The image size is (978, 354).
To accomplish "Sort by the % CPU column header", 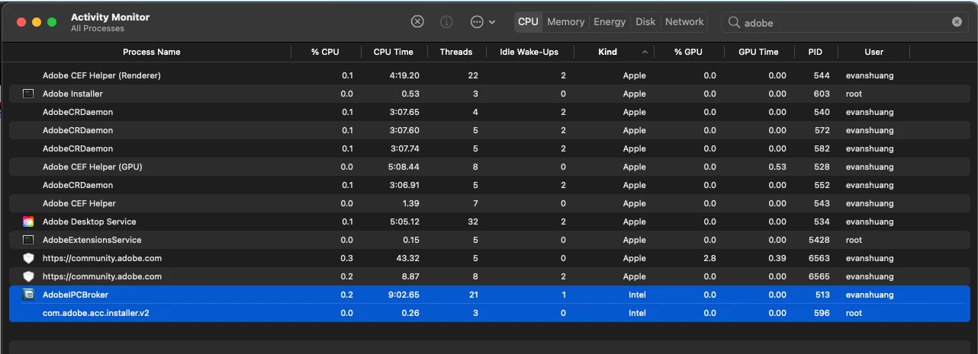I will 325,52.
